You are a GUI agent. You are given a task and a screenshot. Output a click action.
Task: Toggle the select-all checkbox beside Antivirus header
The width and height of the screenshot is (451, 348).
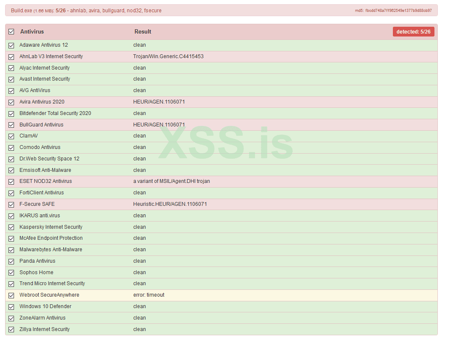pyautogui.click(x=11, y=32)
